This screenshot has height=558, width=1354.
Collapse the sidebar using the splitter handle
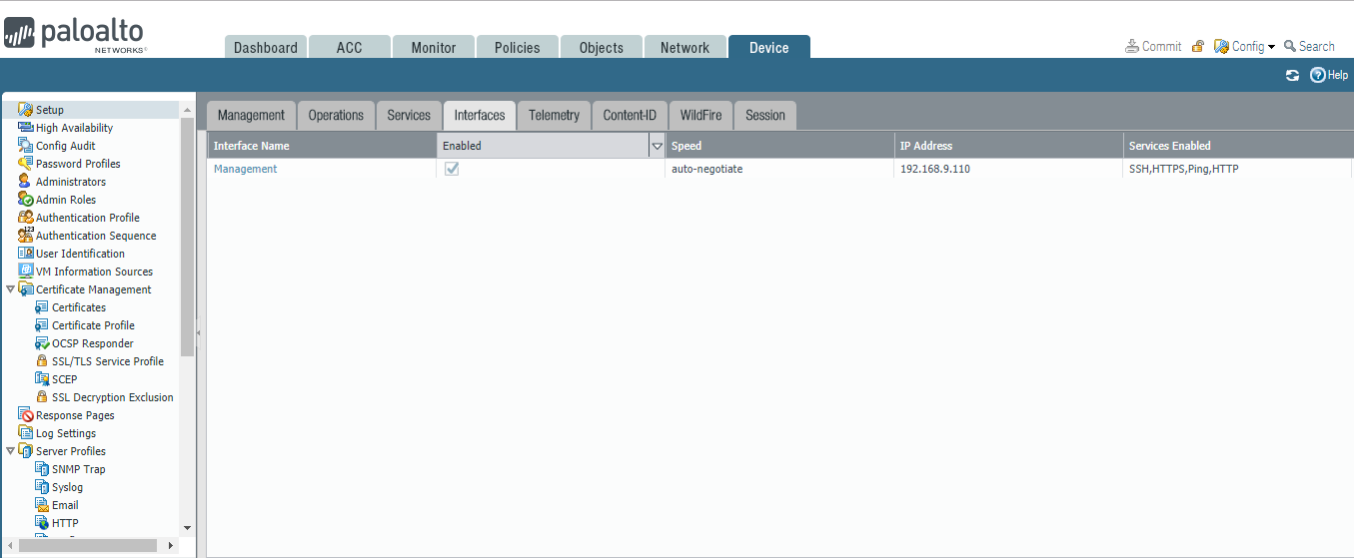tap(198, 332)
